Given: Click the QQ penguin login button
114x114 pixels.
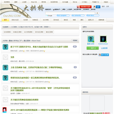Looking at the screenshot, I should click(97, 7).
